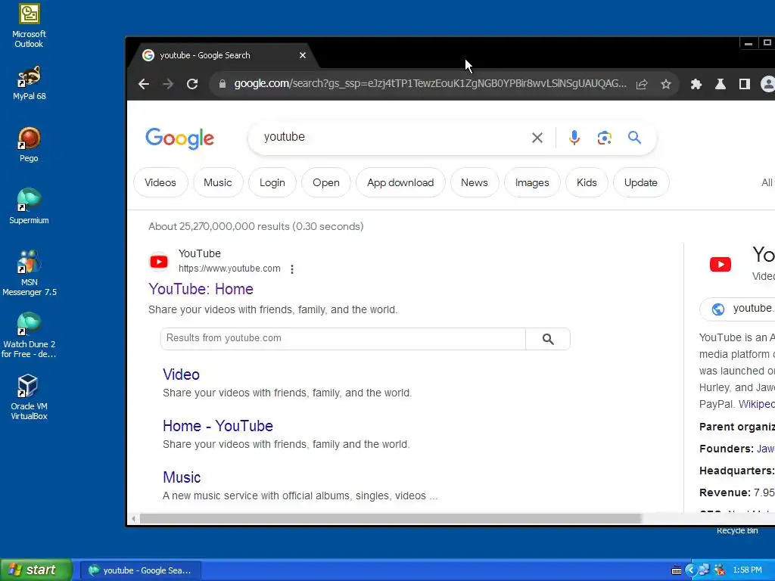Open Microsoft Outlook desktop icon
Viewport: 775px width, 581px height.
29,26
